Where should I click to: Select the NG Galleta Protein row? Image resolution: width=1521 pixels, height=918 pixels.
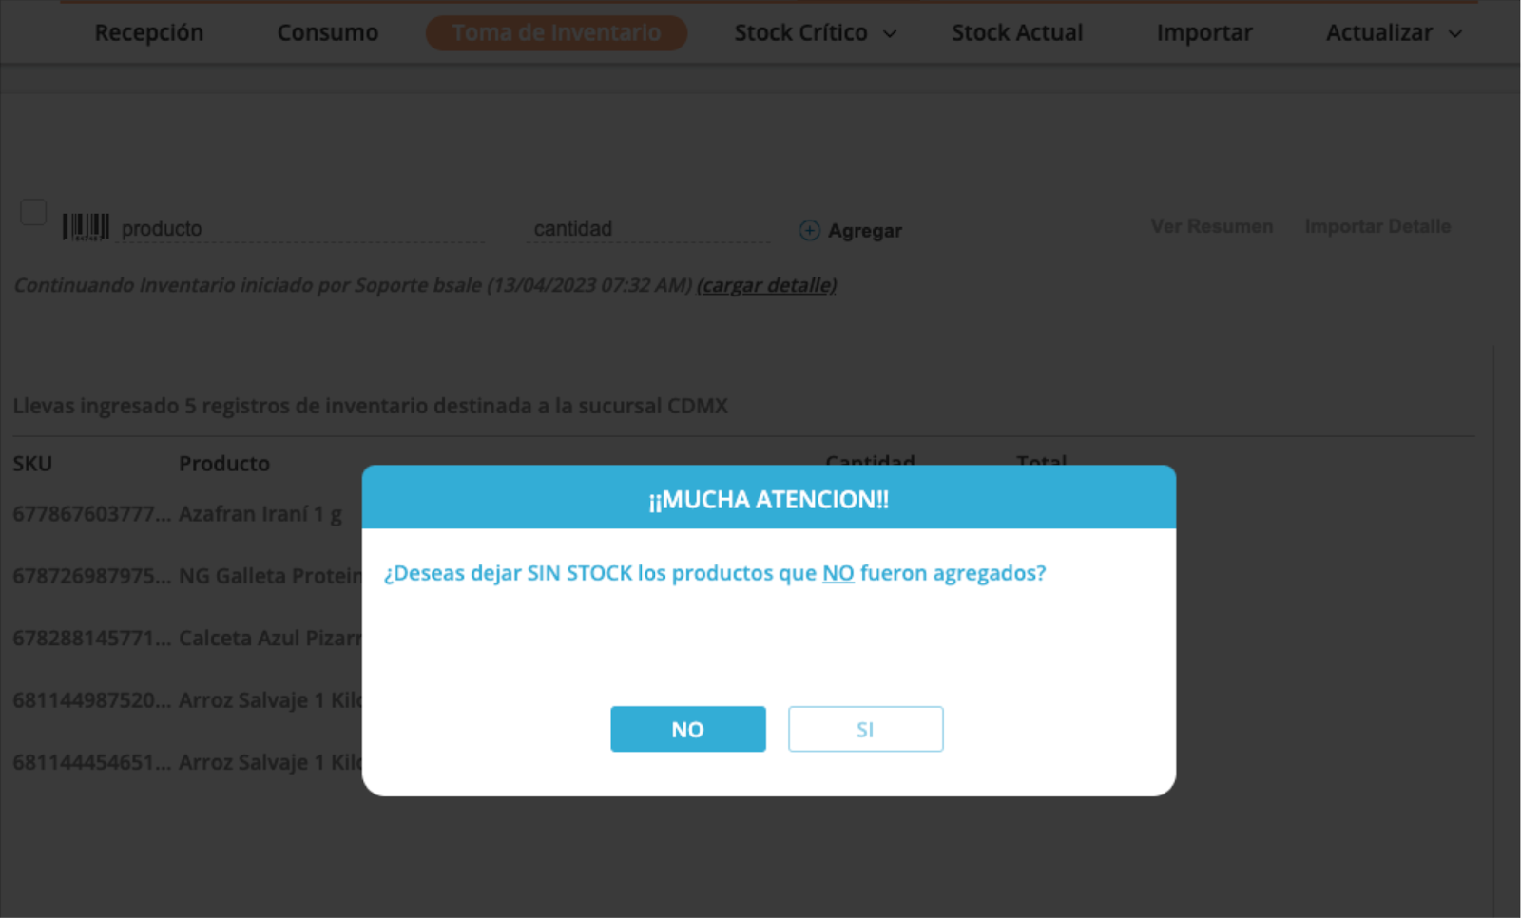point(187,576)
